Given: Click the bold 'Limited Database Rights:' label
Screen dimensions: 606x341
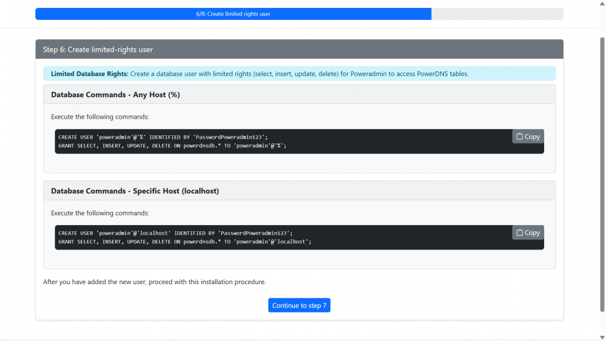Looking at the screenshot, I should point(90,74).
